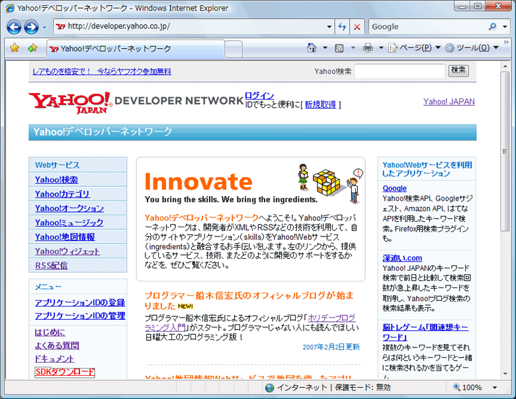Viewport: 516px width, 399px height.
Task: Click the red Stop loading icon
Action: click(x=357, y=26)
